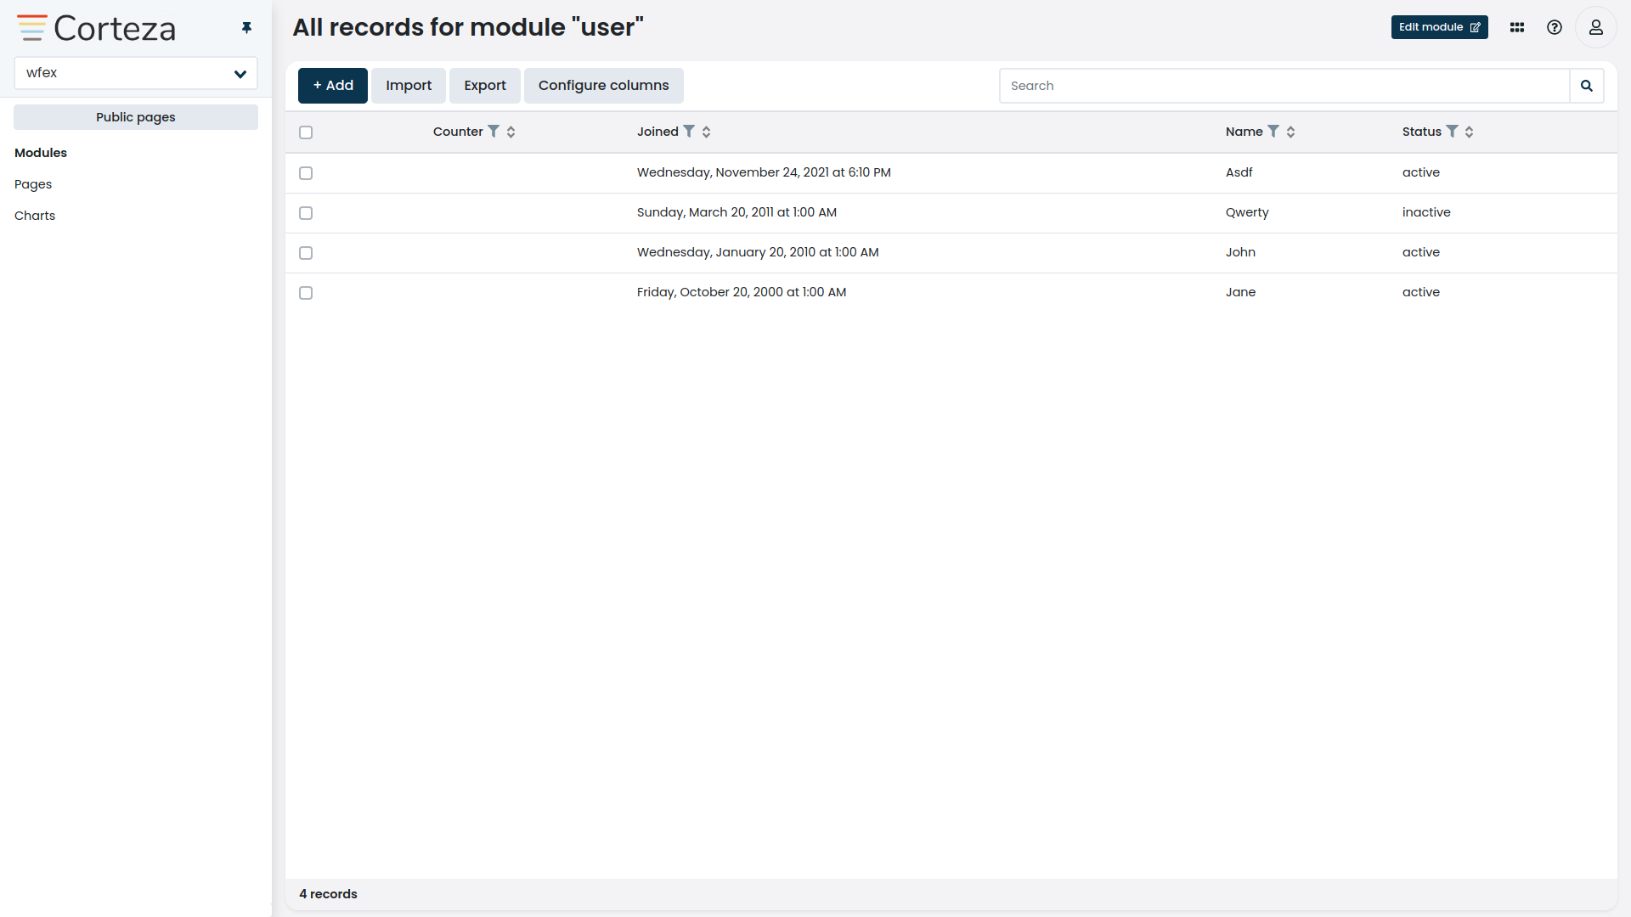Screen dimensions: 1631x917
Task: Focus the Search input field
Action: pos(1284,86)
